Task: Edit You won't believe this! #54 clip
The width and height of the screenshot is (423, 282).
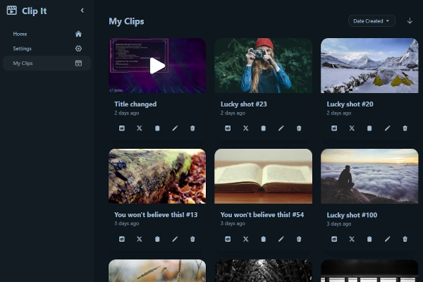Action: click(x=281, y=239)
